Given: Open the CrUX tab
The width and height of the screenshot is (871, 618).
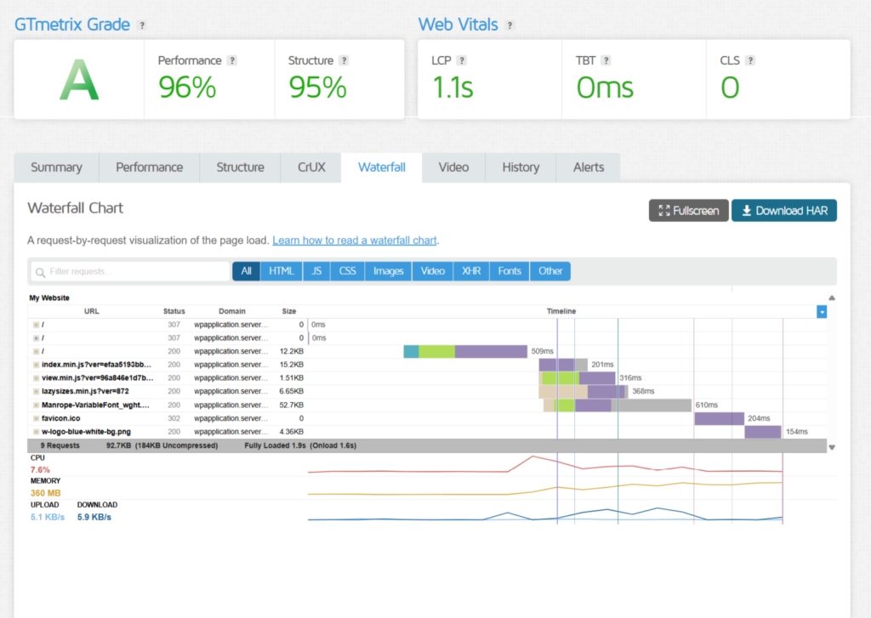Looking at the screenshot, I should pos(311,167).
